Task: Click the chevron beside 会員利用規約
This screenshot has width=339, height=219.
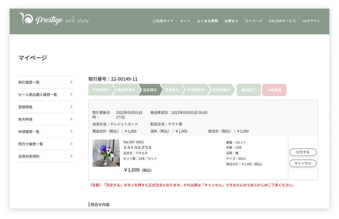Action: coord(71,156)
